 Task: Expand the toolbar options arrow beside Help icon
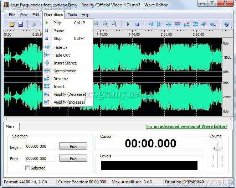click(x=232, y=27)
